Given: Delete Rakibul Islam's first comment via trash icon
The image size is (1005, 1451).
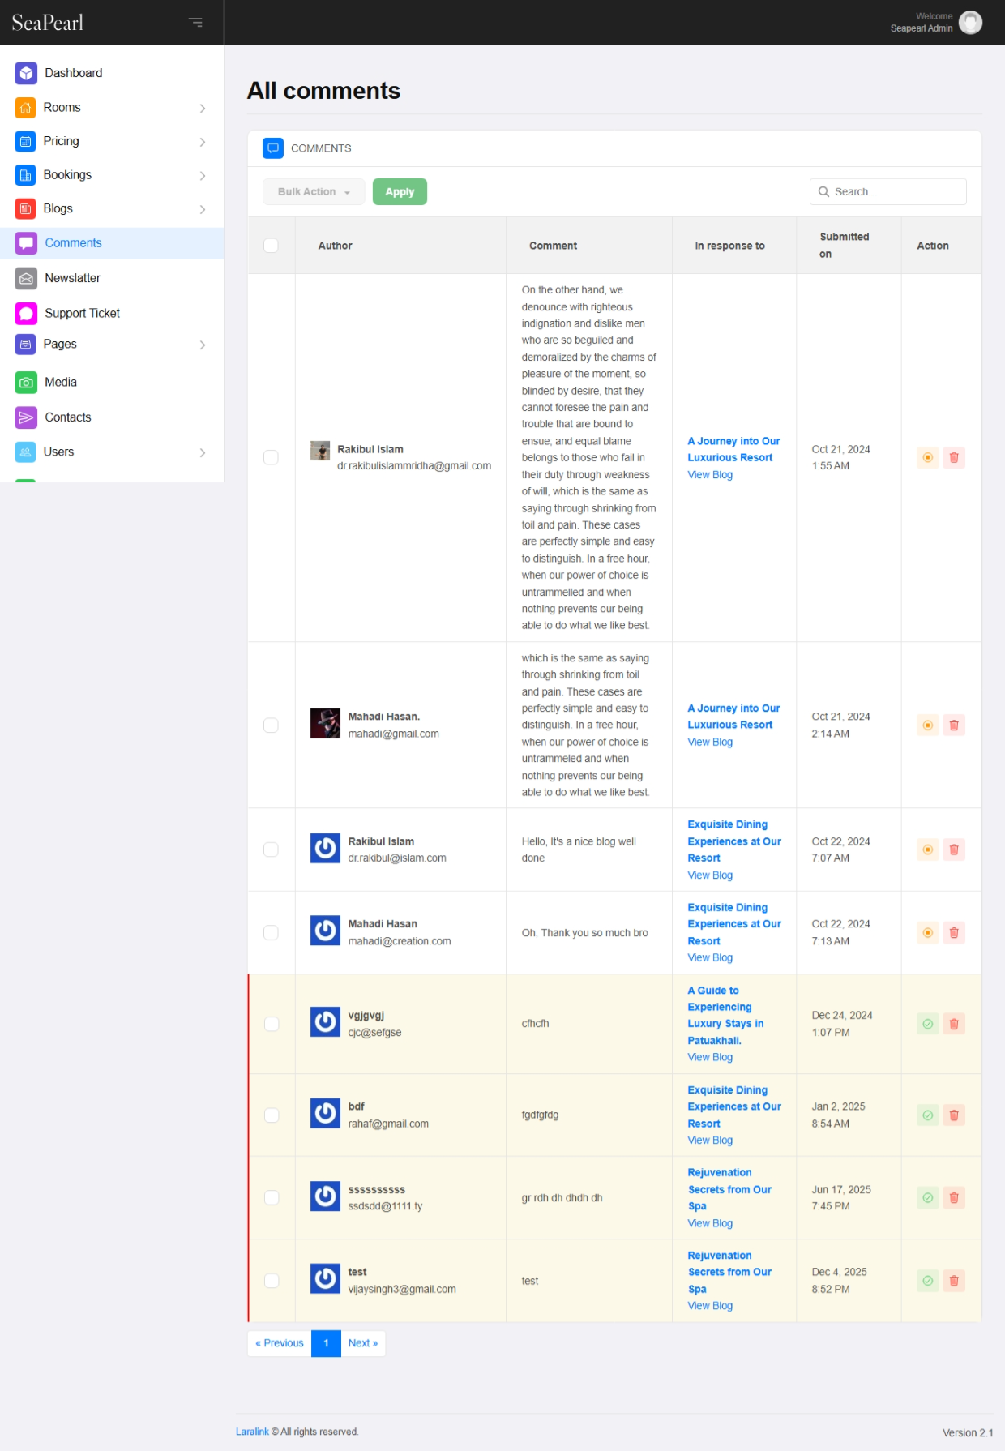Looking at the screenshot, I should click(954, 458).
